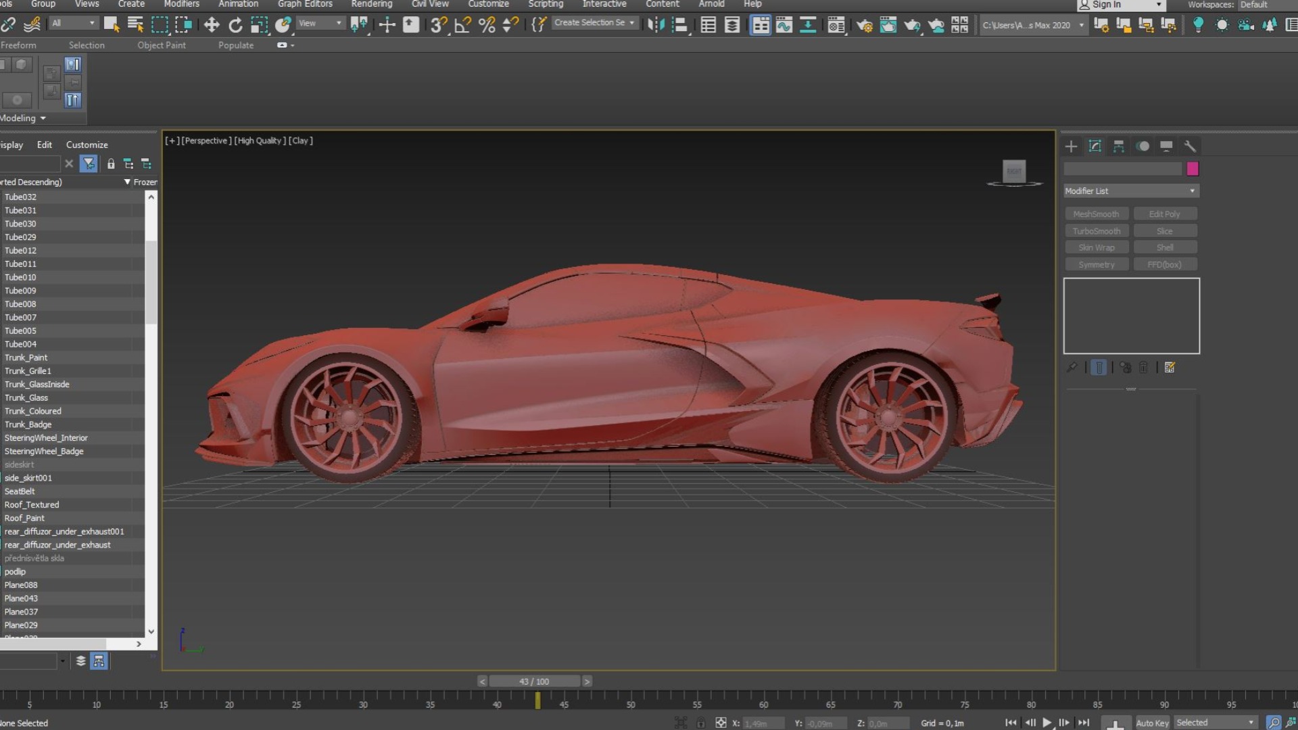Open the Render Setup teapot icon
The image size is (1298, 730).
(864, 25)
